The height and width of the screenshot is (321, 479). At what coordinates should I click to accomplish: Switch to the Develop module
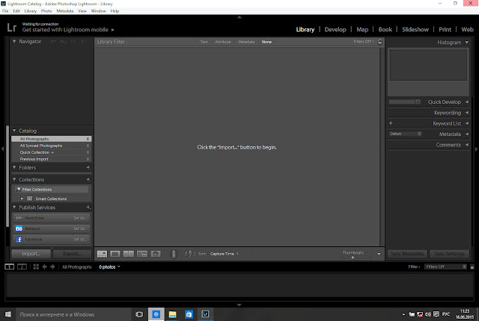coord(335,30)
